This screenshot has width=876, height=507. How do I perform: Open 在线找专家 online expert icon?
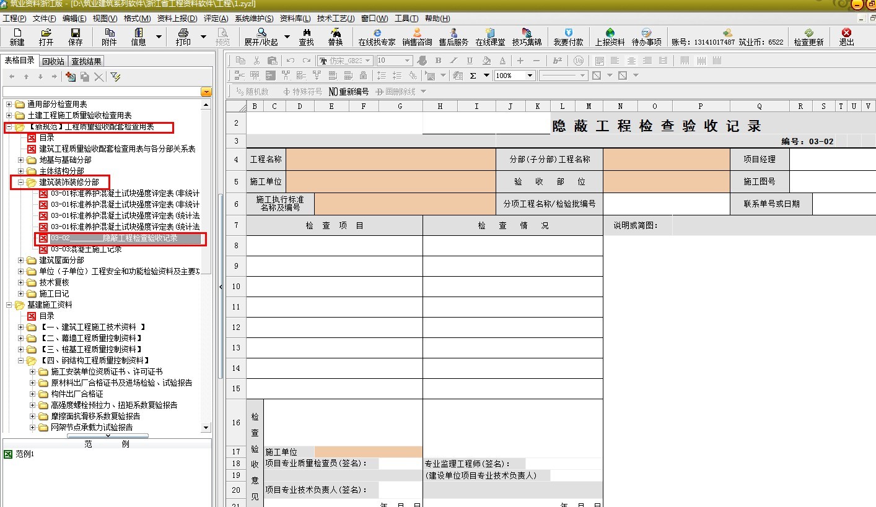pos(377,37)
